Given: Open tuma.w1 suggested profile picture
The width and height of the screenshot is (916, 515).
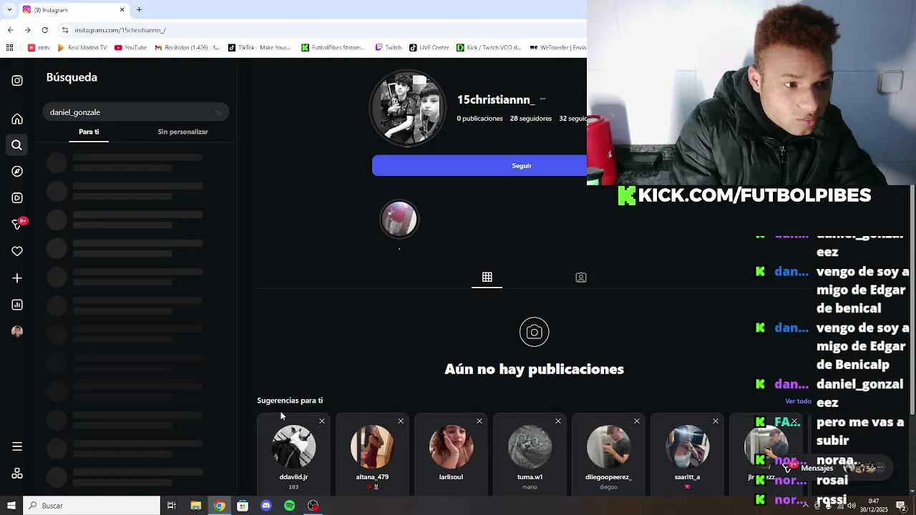Looking at the screenshot, I should pyautogui.click(x=530, y=446).
